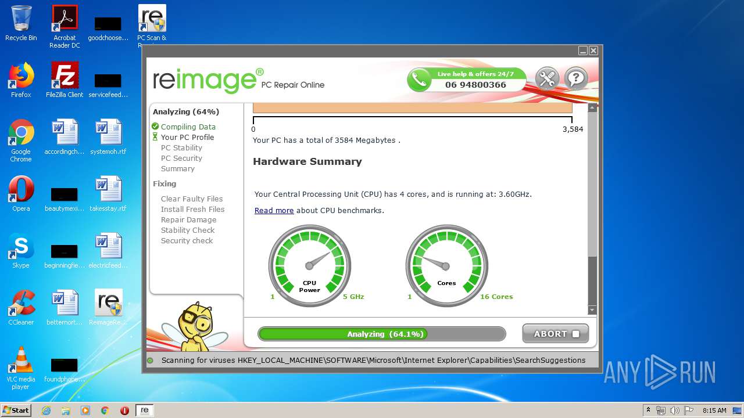Image resolution: width=744 pixels, height=418 pixels.
Task: Click the media player taskbar icon
Action: (x=85, y=410)
